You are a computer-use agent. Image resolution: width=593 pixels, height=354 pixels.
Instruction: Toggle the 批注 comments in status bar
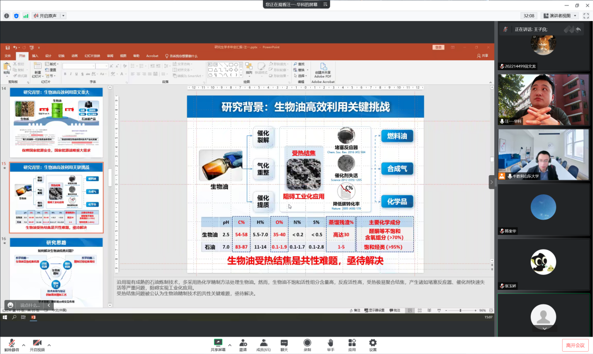coord(395,310)
